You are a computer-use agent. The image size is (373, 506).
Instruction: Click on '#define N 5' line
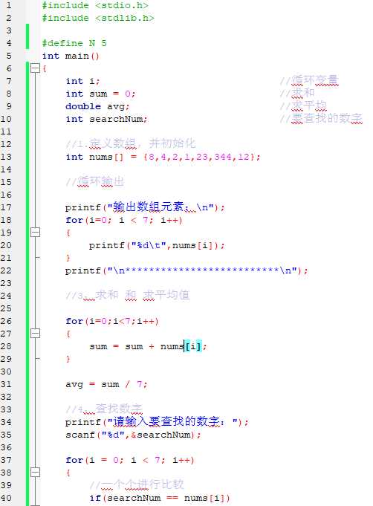click(x=74, y=43)
